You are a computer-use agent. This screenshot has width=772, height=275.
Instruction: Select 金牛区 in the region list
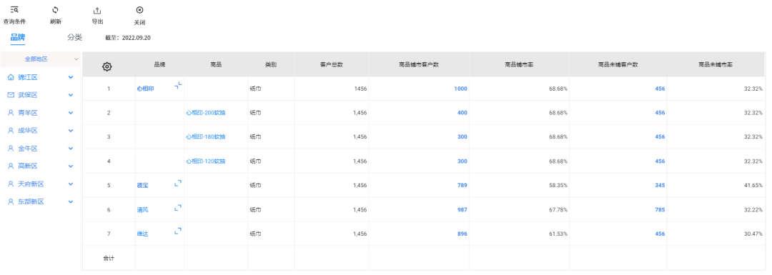click(28, 148)
